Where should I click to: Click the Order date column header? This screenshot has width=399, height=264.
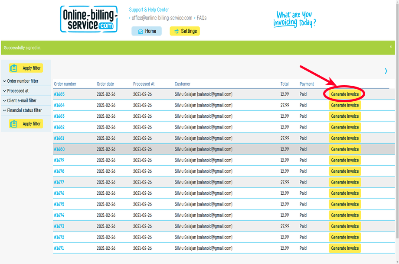(x=105, y=84)
